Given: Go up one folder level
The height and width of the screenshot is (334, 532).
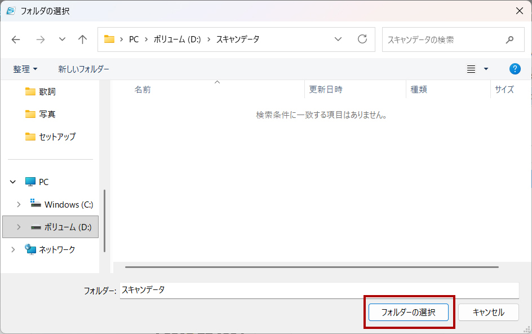Looking at the screenshot, I should point(82,39).
